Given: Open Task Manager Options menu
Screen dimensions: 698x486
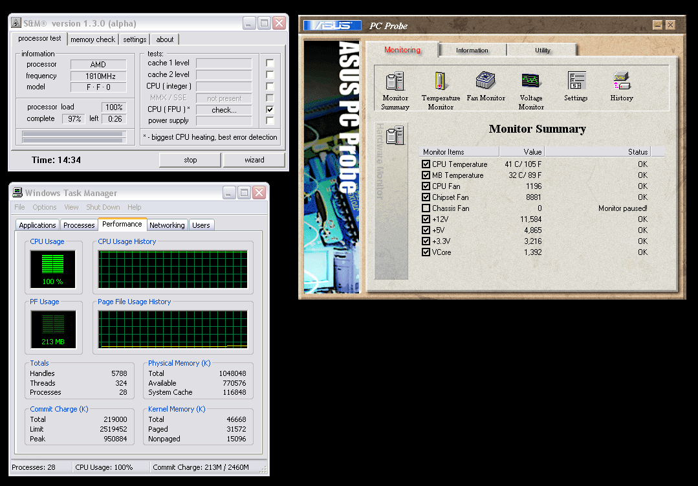Looking at the screenshot, I should [x=45, y=207].
